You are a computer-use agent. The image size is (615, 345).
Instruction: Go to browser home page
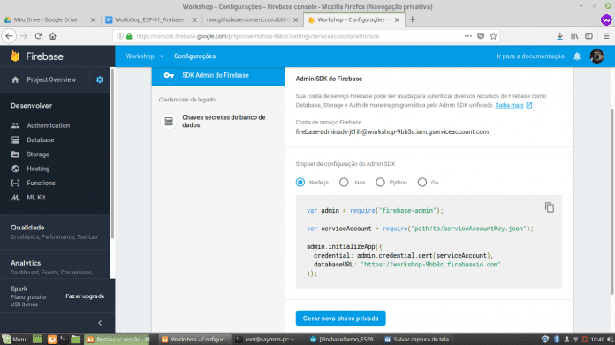[x=52, y=36]
